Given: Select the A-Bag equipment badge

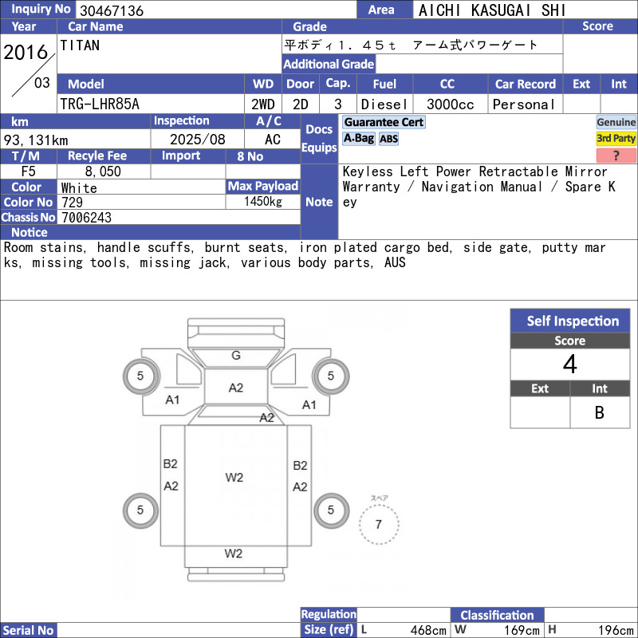Looking at the screenshot, I should click(358, 139).
